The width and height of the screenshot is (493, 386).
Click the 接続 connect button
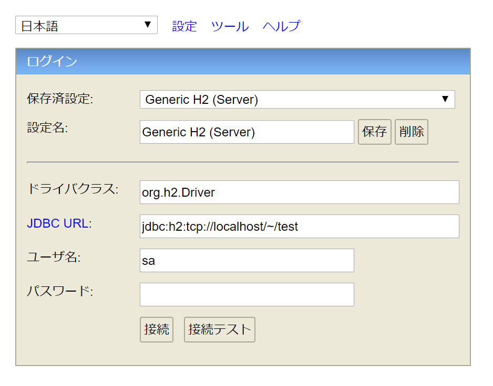pos(157,329)
